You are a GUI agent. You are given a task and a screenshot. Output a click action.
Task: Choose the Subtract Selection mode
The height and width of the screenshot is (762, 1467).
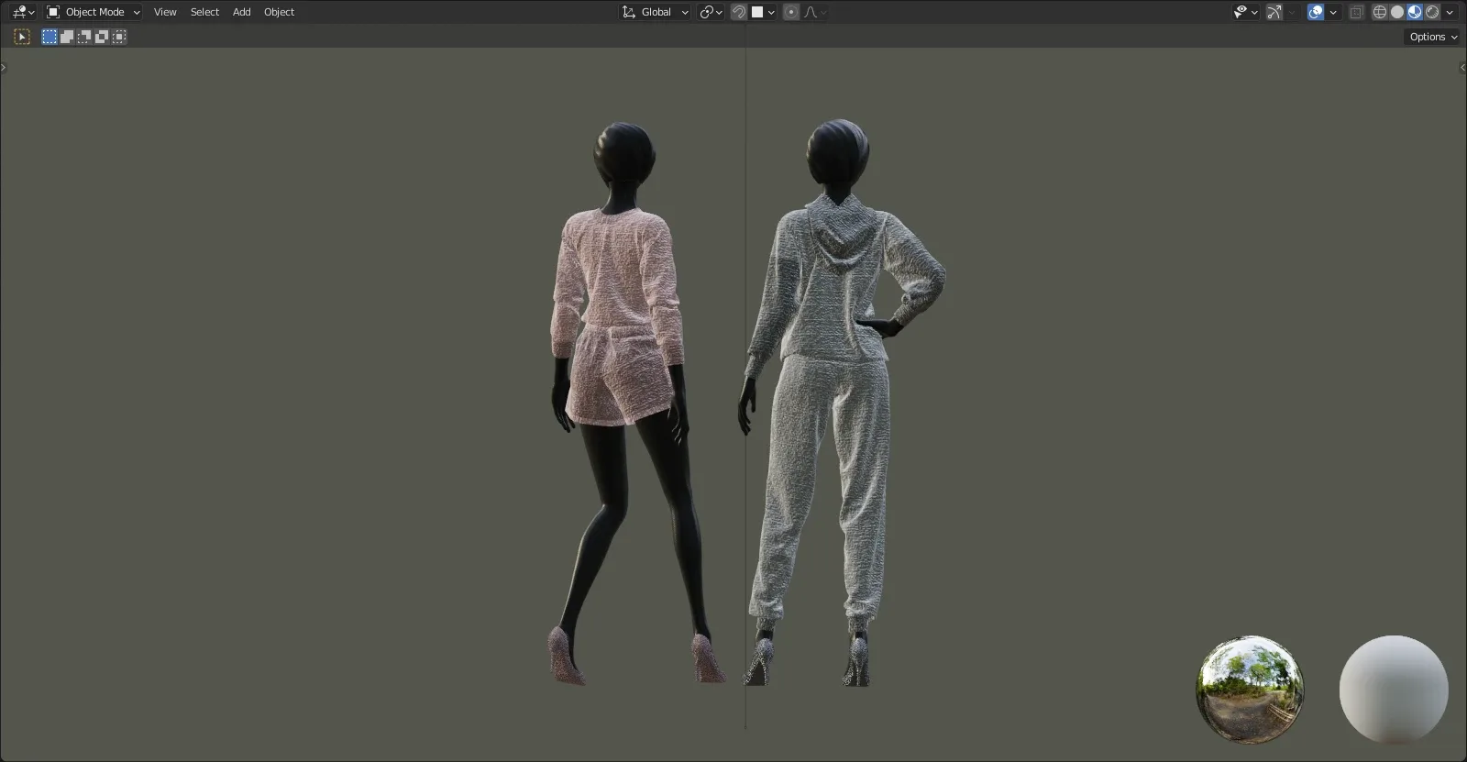coord(84,37)
